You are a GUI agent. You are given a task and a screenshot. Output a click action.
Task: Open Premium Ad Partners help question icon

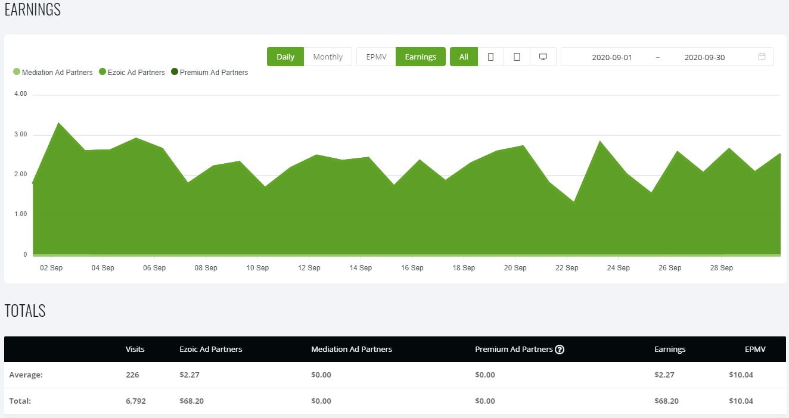pos(560,350)
